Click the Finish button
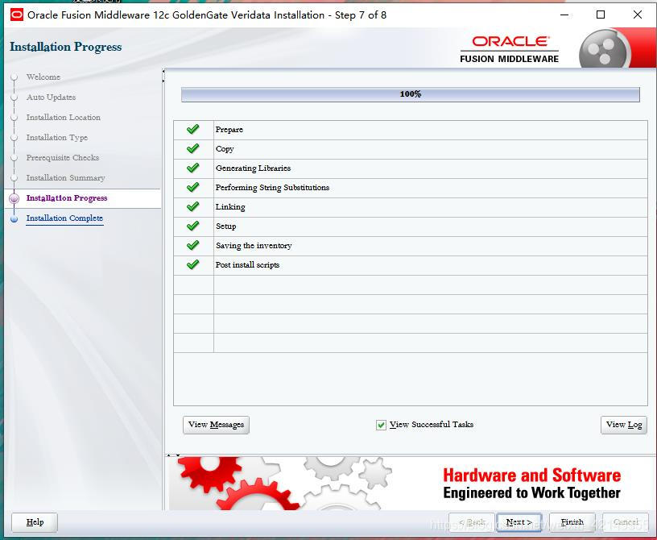The height and width of the screenshot is (540, 657). pos(572,522)
